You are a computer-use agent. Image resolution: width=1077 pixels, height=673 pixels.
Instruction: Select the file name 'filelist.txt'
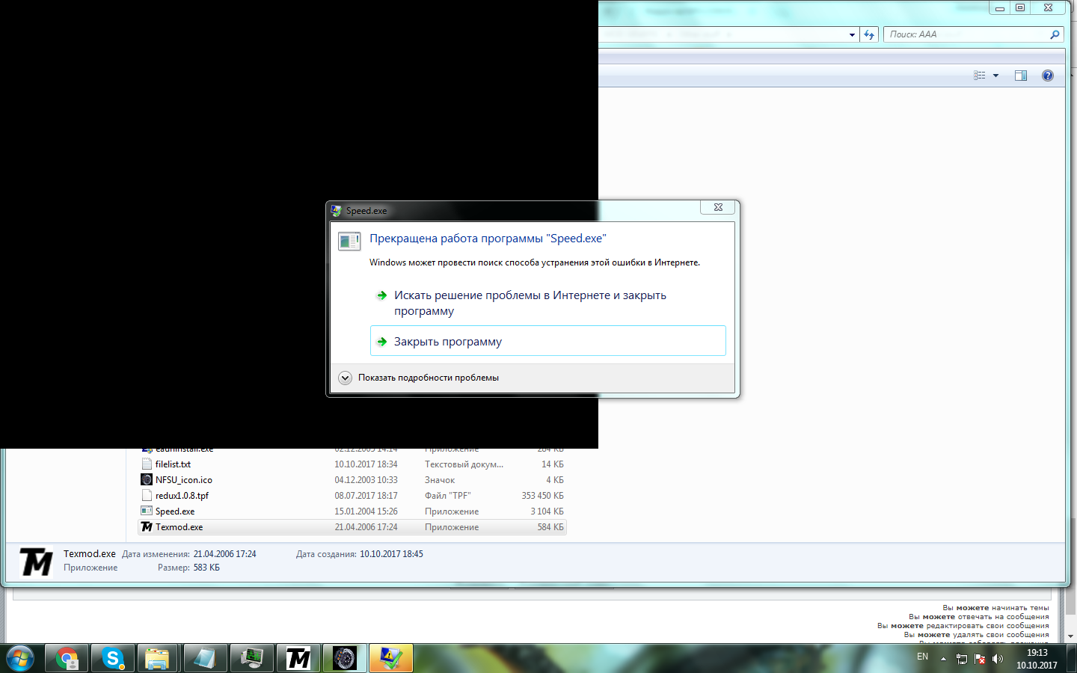pyautogui.click(x=173, y=464)
